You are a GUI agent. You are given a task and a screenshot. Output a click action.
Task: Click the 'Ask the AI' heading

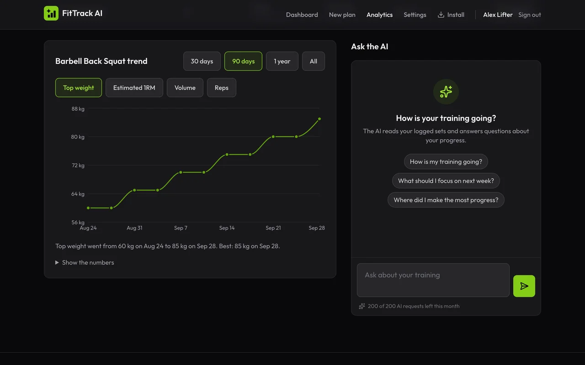point(370,47)
